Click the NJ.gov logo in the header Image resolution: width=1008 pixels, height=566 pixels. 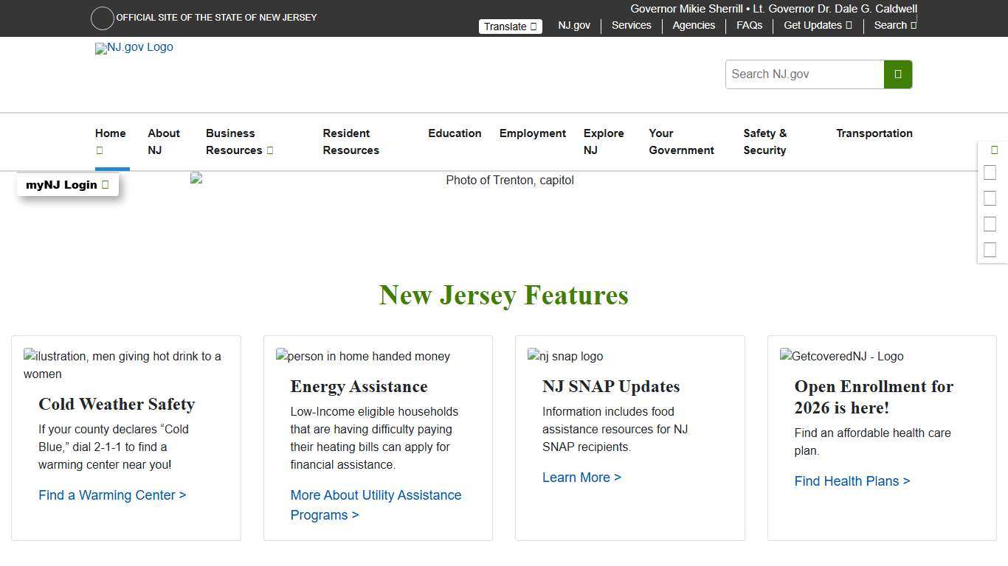click(x=134, y=48)
